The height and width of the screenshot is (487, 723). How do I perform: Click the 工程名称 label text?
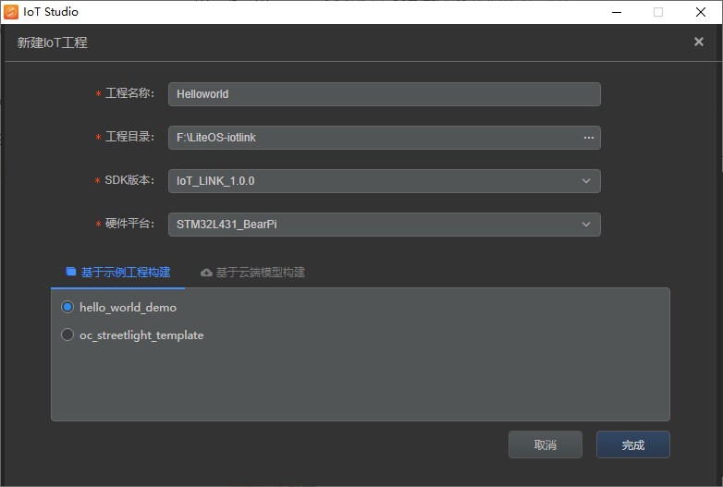(x=129, y=93)
